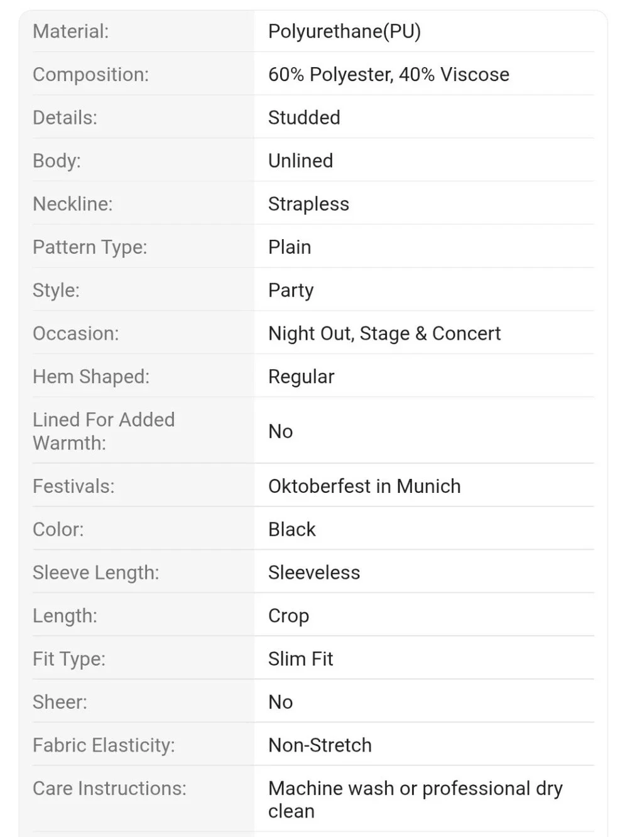Image resolution: width=625 pixels, height=837 pixels.
Task: Click the Sleeveless sleeve length value
Action: click(314, 573)
